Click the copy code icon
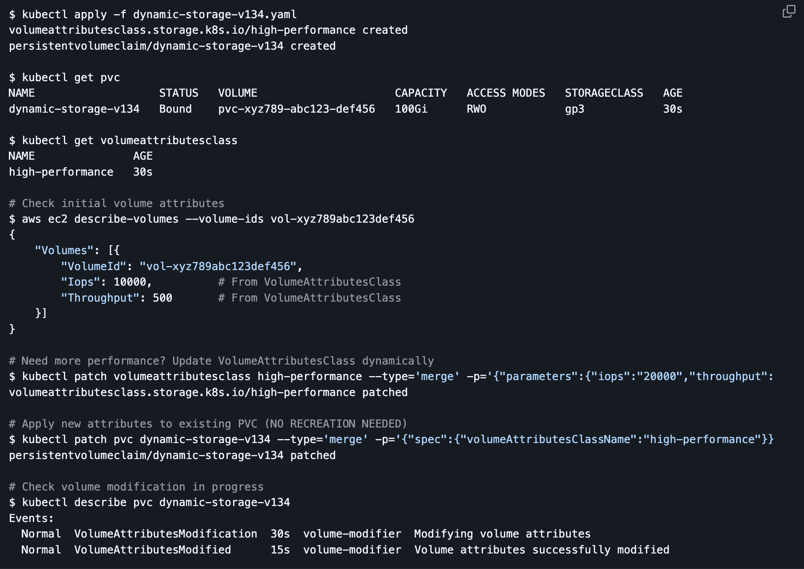 point(788,12)
